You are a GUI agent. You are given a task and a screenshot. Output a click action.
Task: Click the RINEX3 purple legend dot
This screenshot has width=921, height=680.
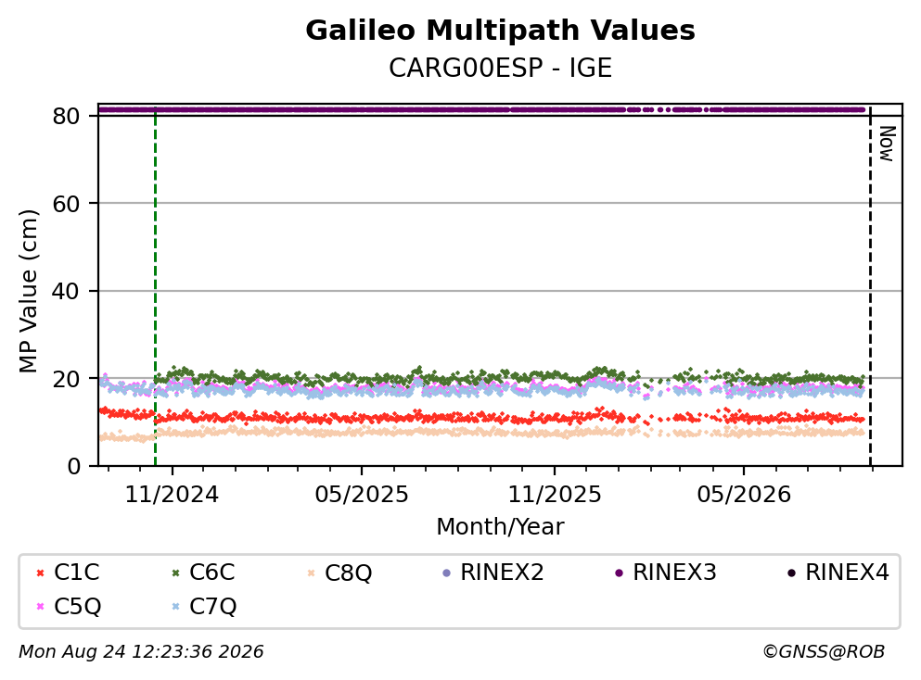(619, 573)
